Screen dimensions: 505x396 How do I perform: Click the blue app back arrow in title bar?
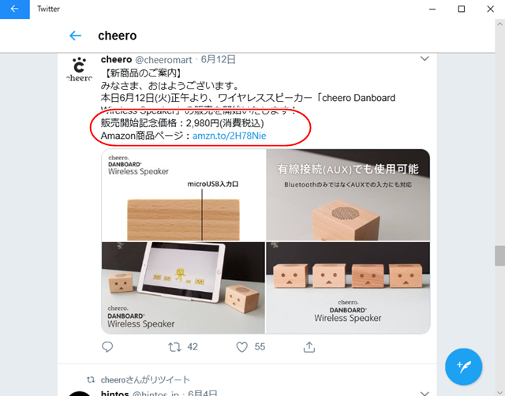(x=14, y=9)
